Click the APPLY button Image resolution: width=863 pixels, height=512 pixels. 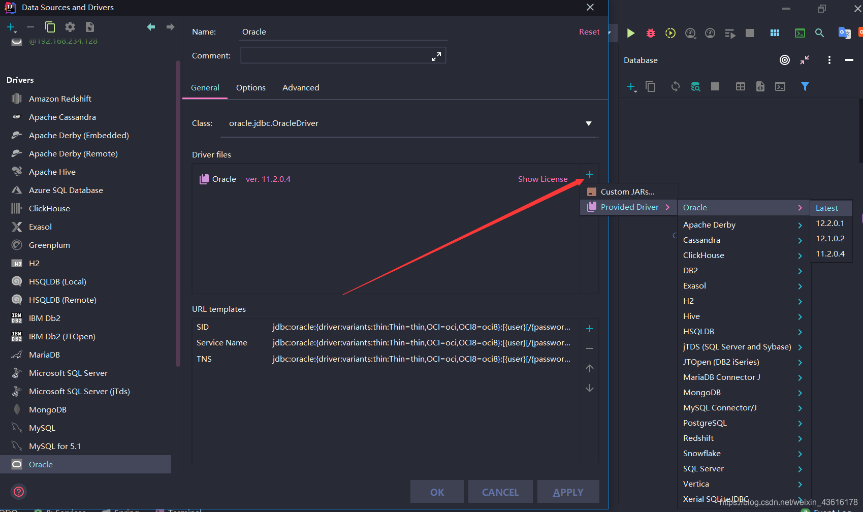point(568,492)
